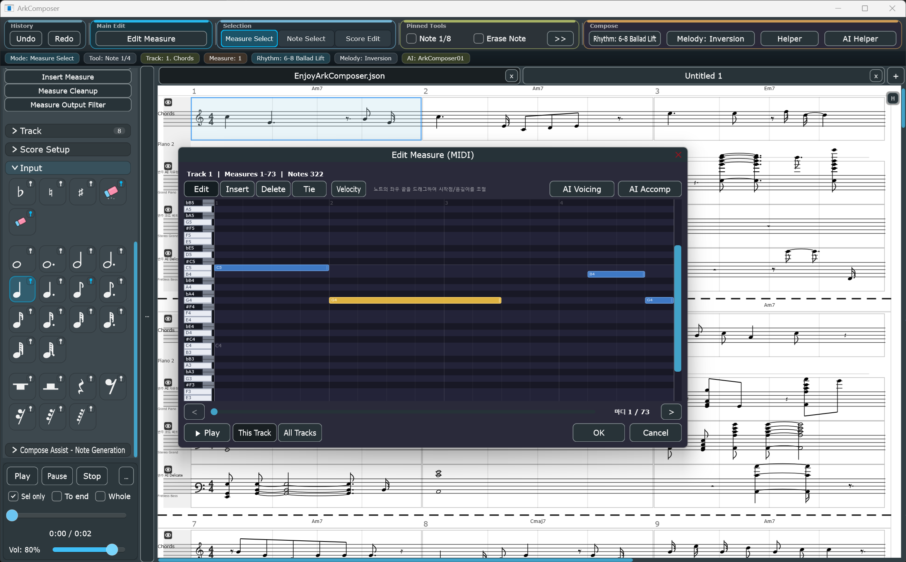
Task: Click the measure navigation slider in dialog
Action: pyautogui.click(x=402, y=412)
